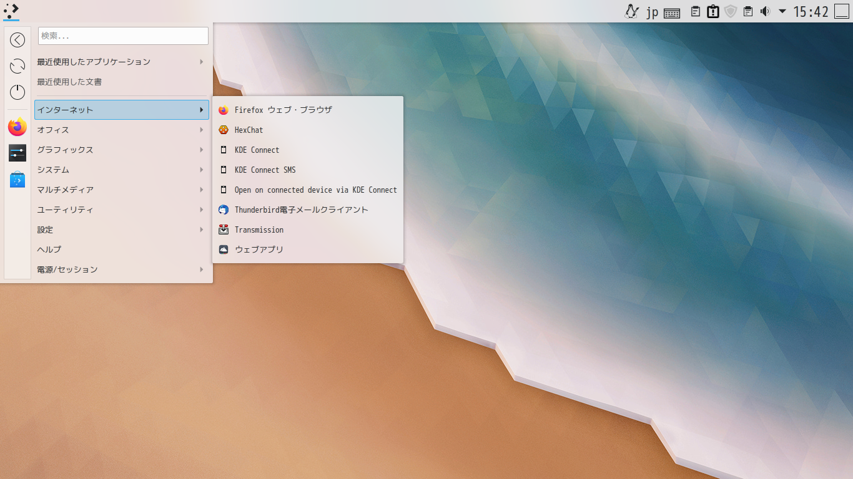Image resolution: width=853 pixels, height=479 pixels.
Task: Launch Firefox from the favorites sidebar
Action: click(17, 127)
